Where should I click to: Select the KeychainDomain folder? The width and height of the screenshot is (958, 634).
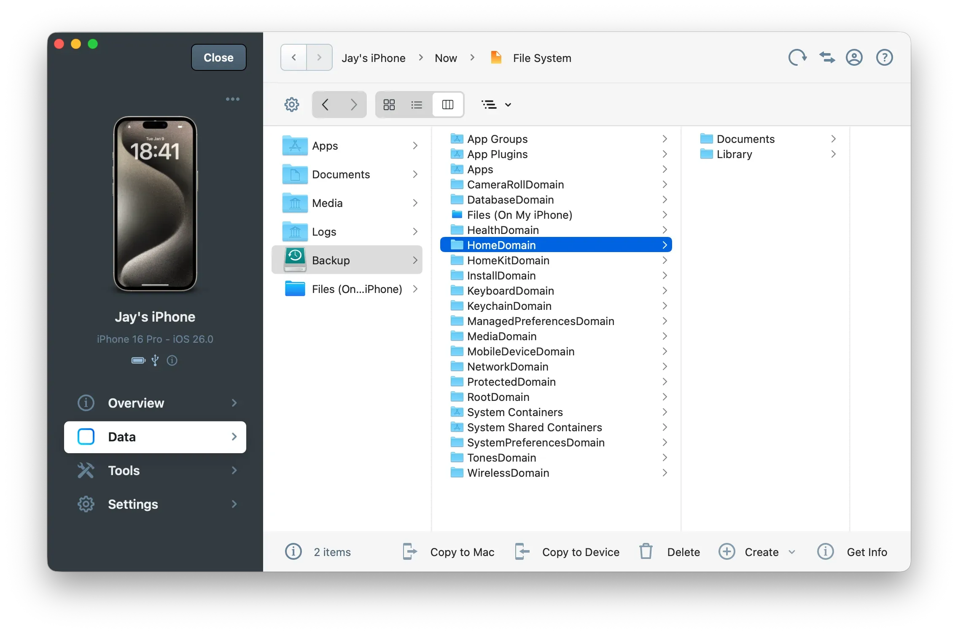coord(509,306)
